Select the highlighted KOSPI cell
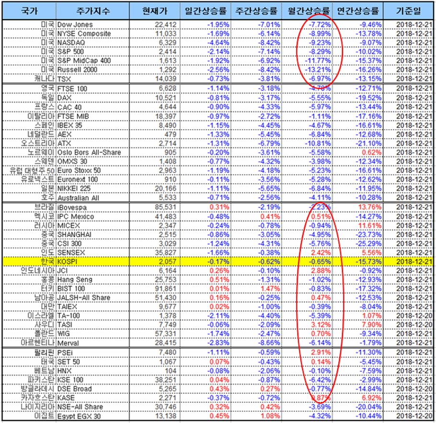The width and height of the screenshot is (436, 423). [93, 262]
